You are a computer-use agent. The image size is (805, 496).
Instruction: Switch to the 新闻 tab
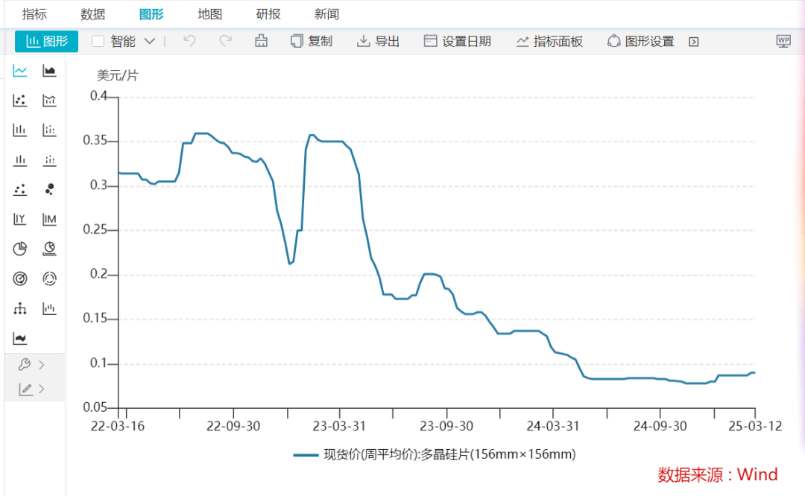click(327, 14)
